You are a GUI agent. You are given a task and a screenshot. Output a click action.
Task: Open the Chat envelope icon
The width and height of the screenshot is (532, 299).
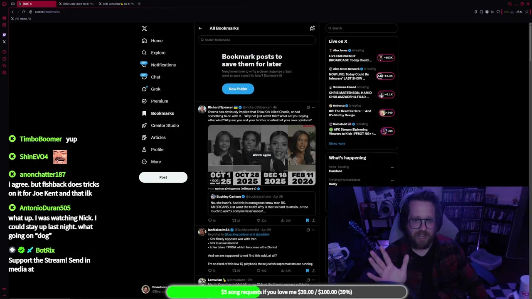coord(144,77)
